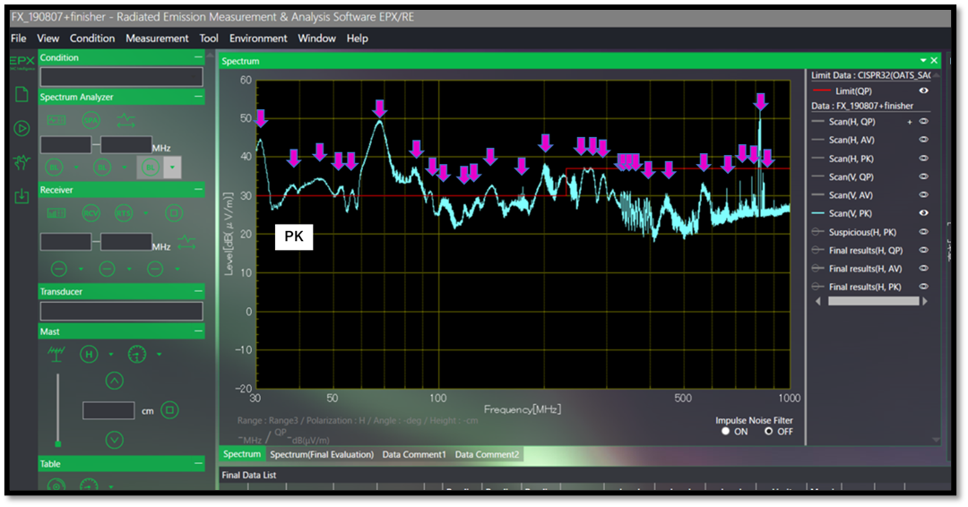Click the first minus circle under Receiver
This screenshot has height=507, width=968.
(x=58, y=269)
